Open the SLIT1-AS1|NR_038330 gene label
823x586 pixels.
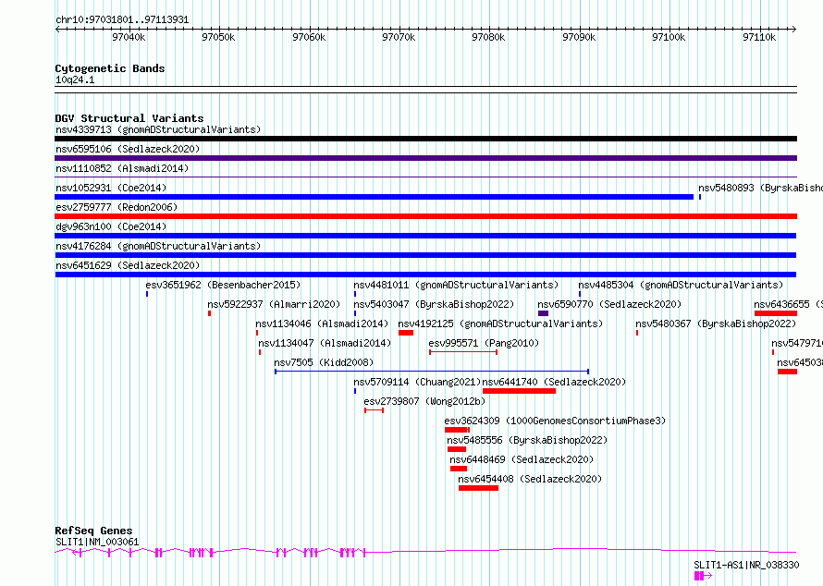pos(746,565)
